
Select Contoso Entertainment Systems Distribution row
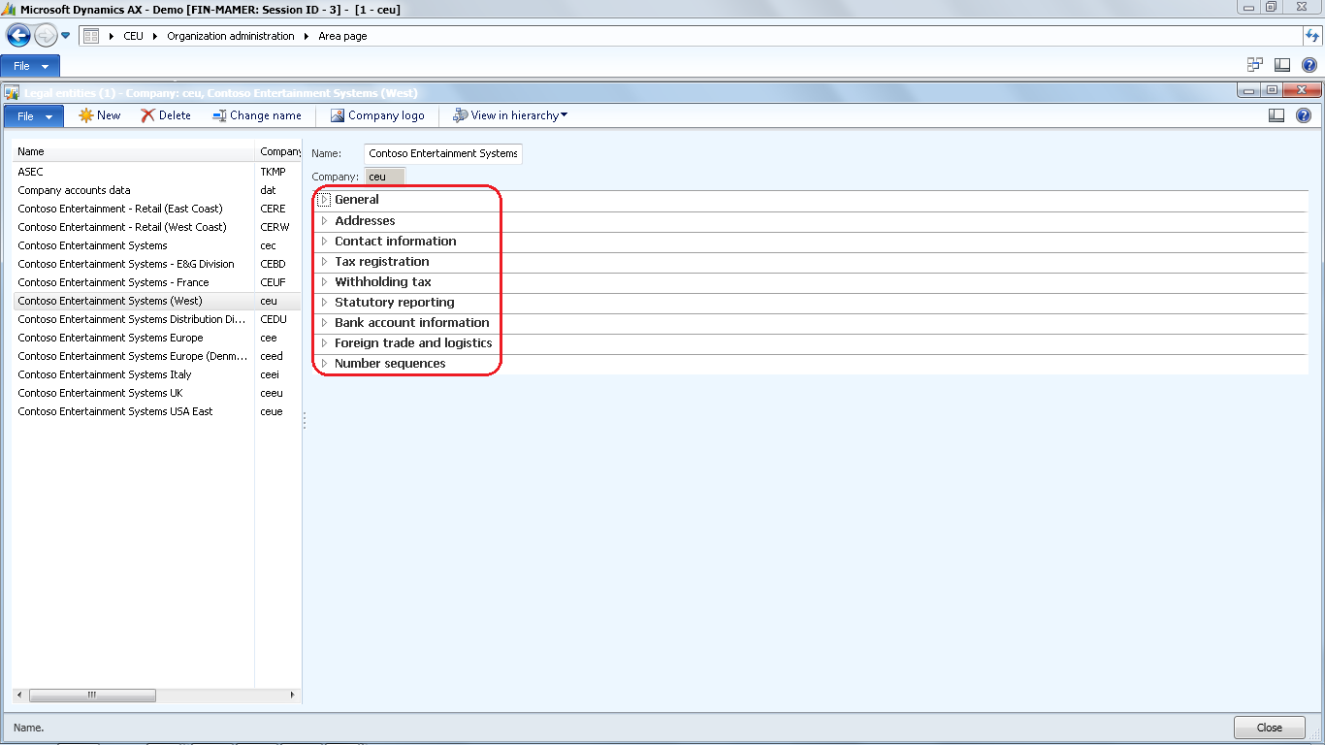point(157,319)
